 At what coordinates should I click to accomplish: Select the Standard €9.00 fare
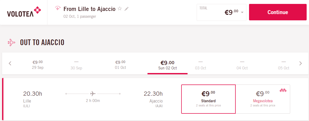[208, 99]
